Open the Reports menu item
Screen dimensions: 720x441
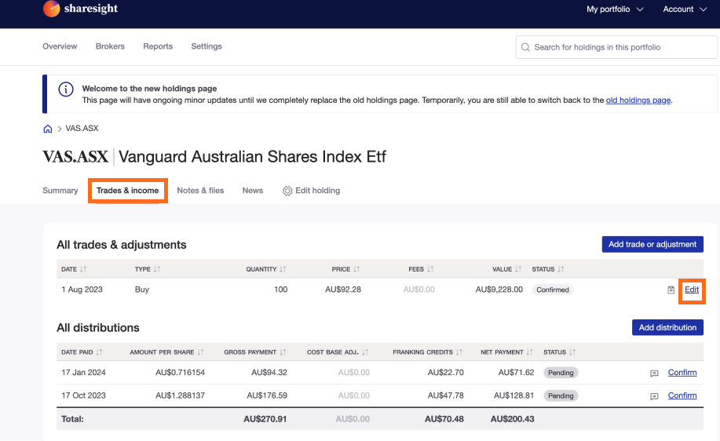tap(158, 46)
